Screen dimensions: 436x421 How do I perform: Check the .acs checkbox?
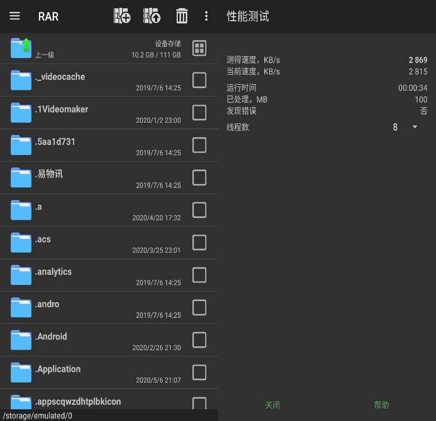(200, 243)
